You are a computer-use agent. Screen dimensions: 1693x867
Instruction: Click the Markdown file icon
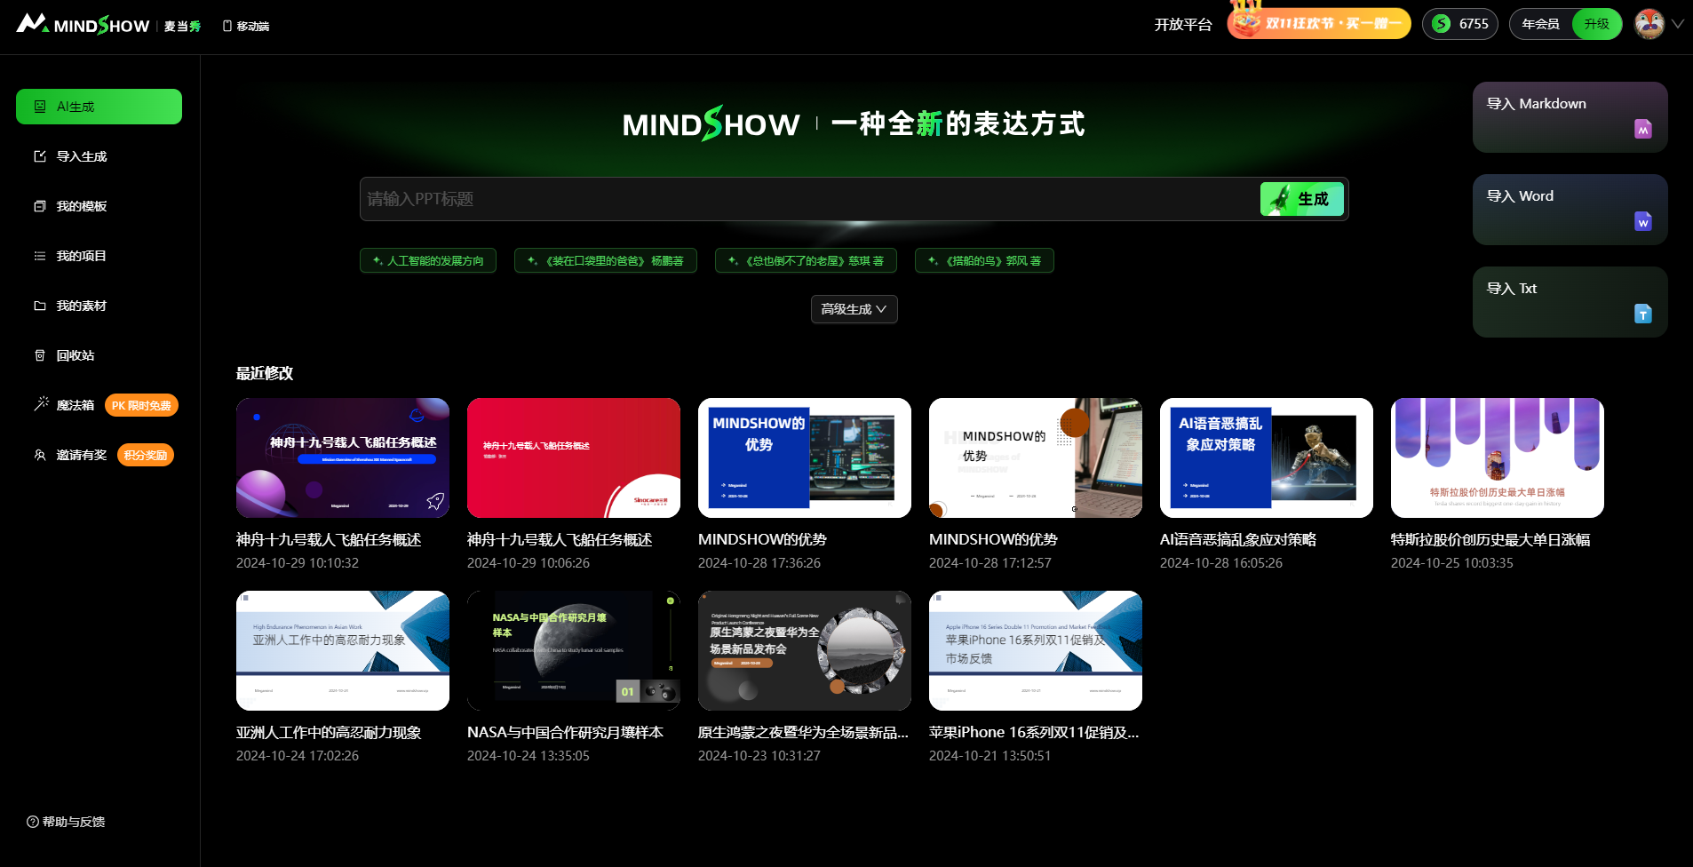(1643, 129)
